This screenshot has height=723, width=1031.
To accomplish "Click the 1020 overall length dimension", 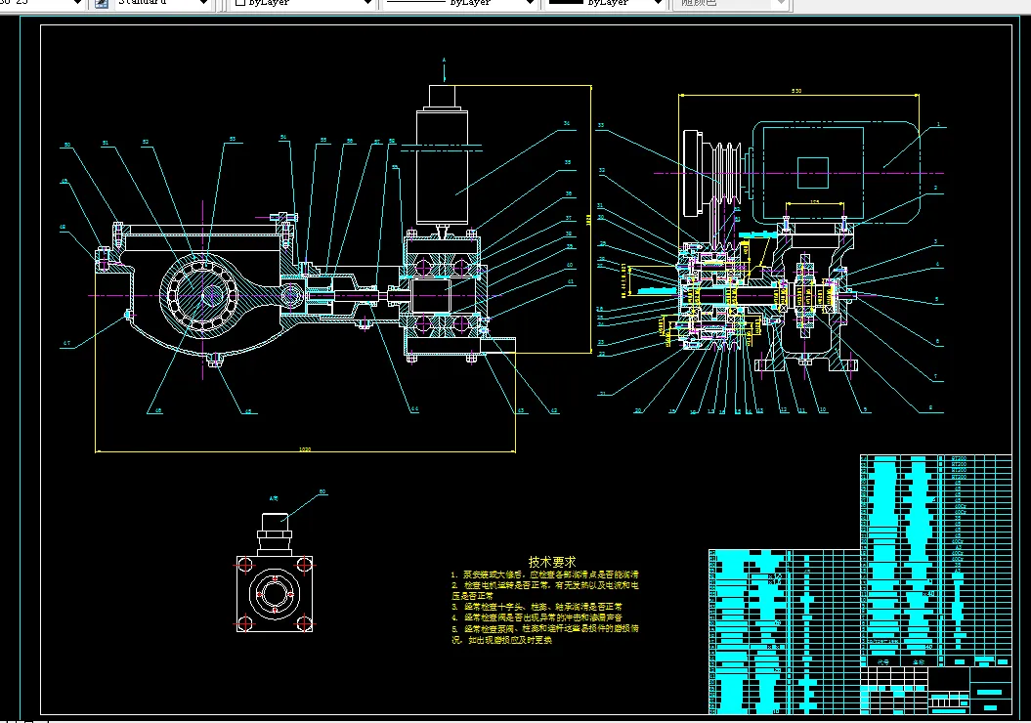I will [x=305, y=449].
